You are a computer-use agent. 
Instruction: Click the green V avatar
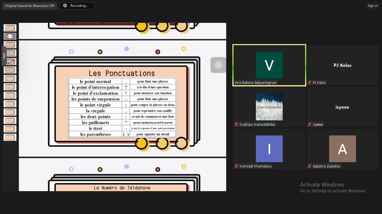[269, 65]
